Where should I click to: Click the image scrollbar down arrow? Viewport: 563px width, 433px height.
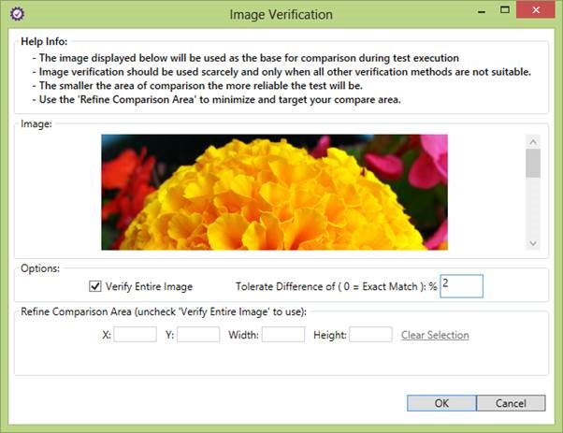pyautogui.click(x=533, y=242)
